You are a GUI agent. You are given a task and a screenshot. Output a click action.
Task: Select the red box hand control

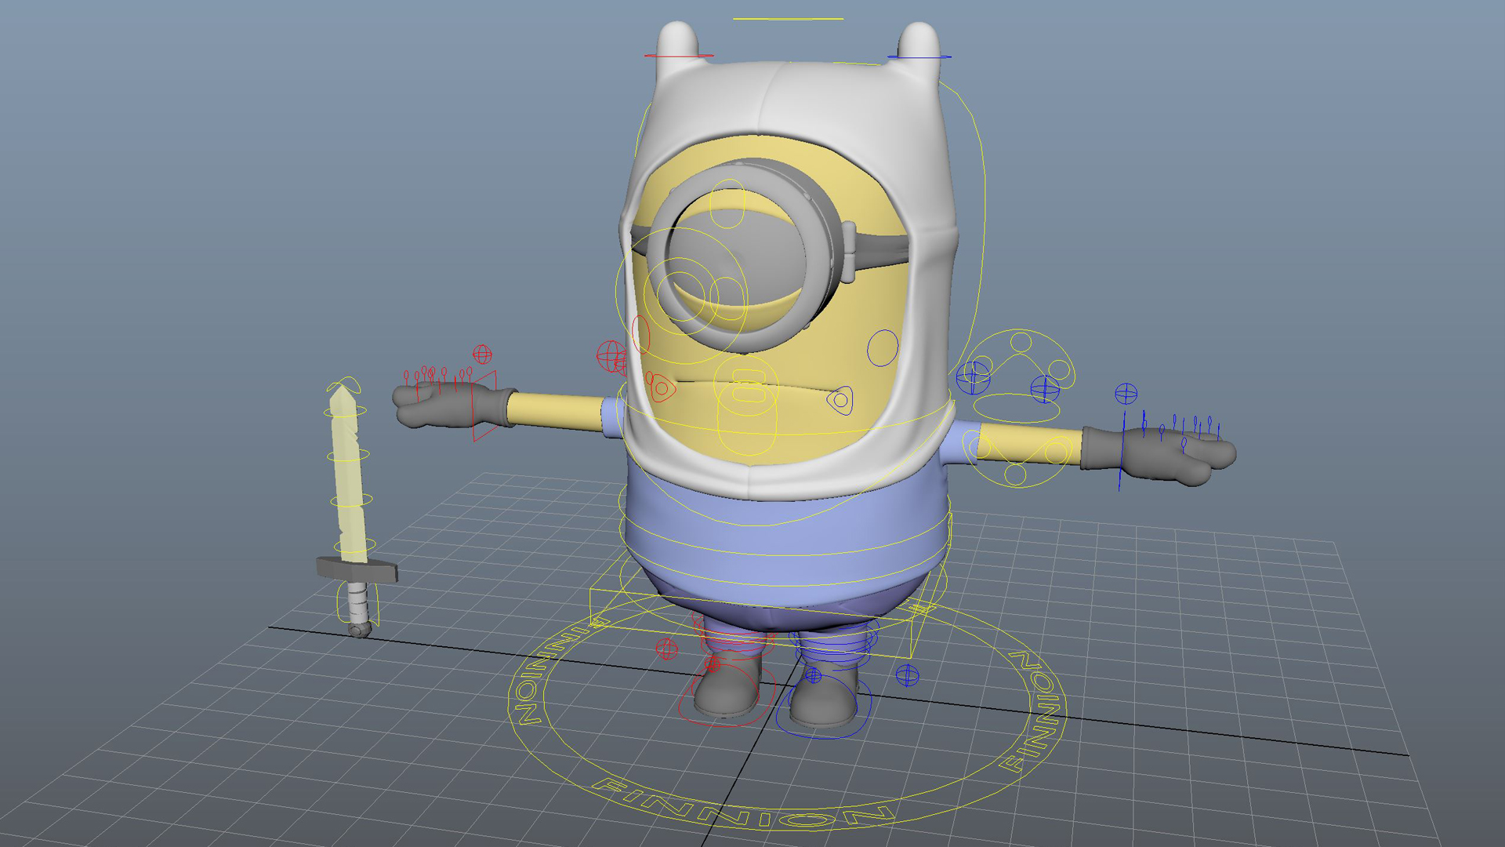[484, 405]
